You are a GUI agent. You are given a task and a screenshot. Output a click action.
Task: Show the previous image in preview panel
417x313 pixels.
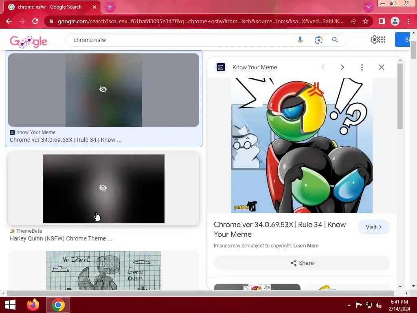[x=323, y=67]
